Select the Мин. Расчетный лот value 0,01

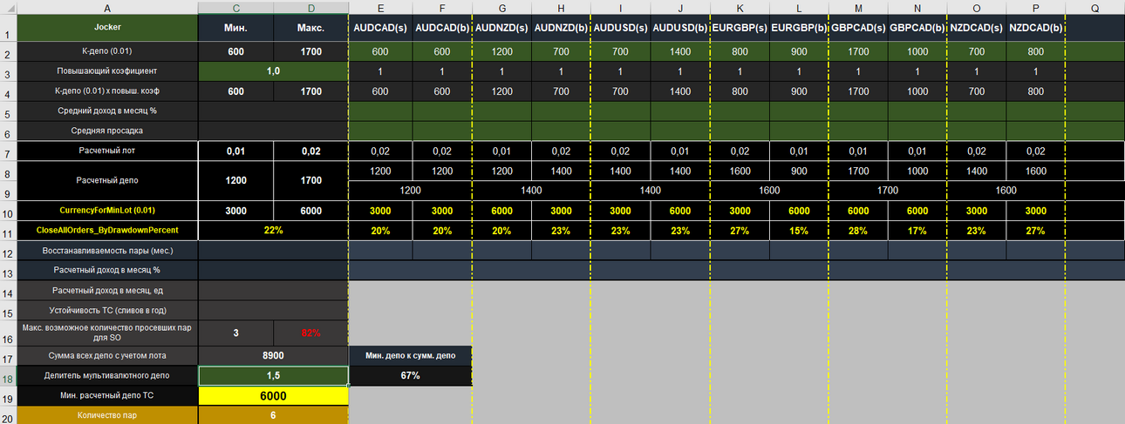click(235, 151)
